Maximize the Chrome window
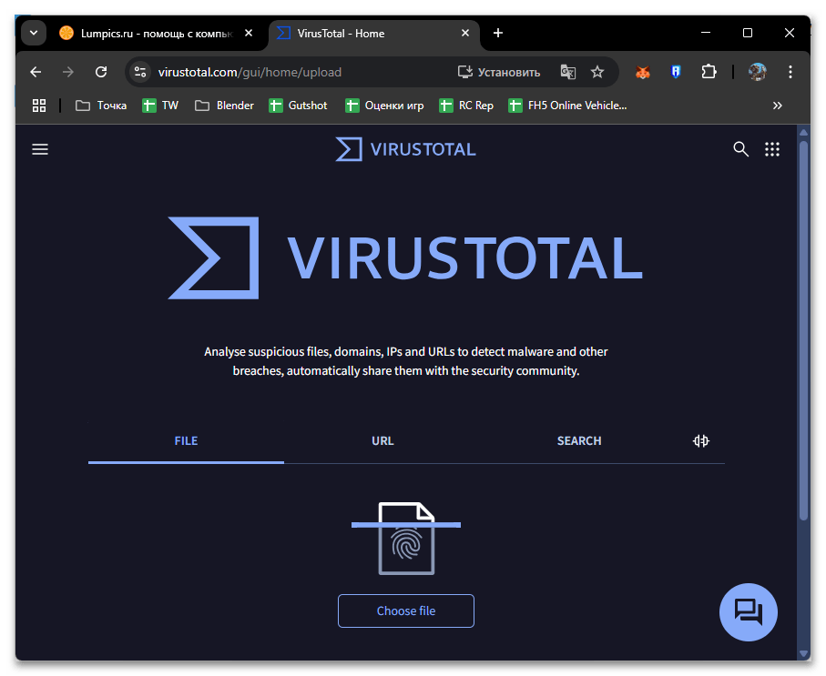 pyautogui.click(x=747, y=33)
